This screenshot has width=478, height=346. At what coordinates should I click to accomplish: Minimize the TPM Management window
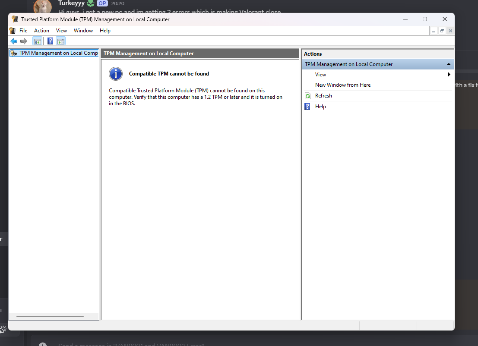[x=405, y=19]
